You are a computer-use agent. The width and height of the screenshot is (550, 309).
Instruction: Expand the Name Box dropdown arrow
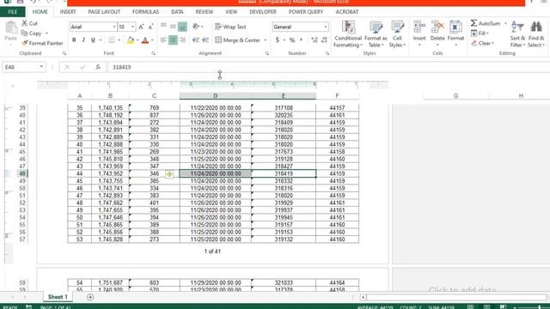(x=41, y=67)
